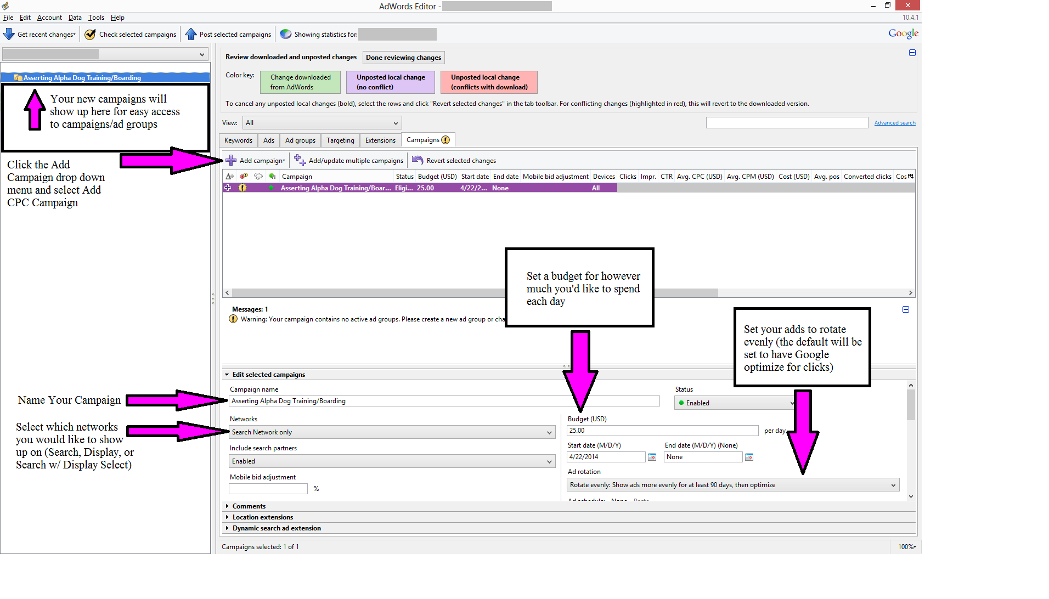This screenshot has width=1049, height=599.
Task: Click the edit panel vertical scrollbar down arrow
Action: point(911,496)
